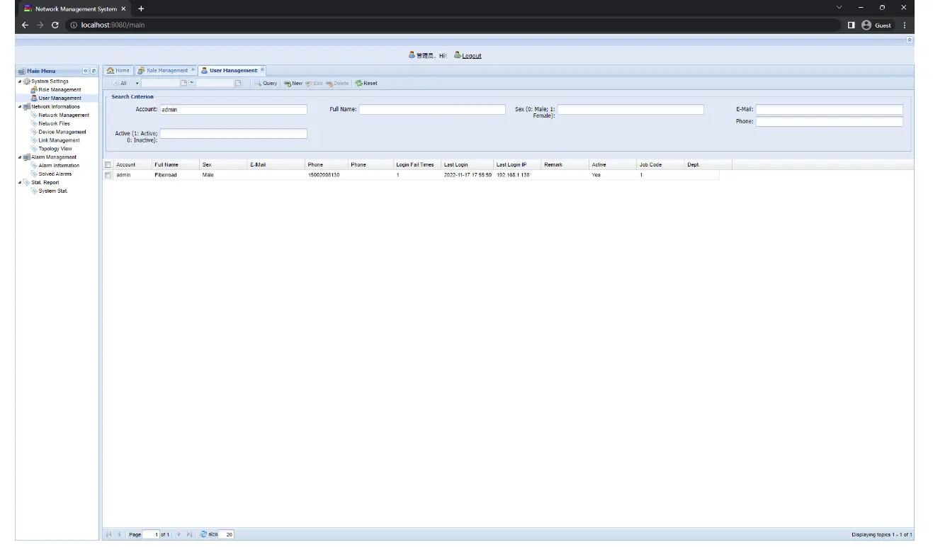Click the Reset toolbar icon
The height and width of the screenshot is (547, 933).
pos(366,83)
